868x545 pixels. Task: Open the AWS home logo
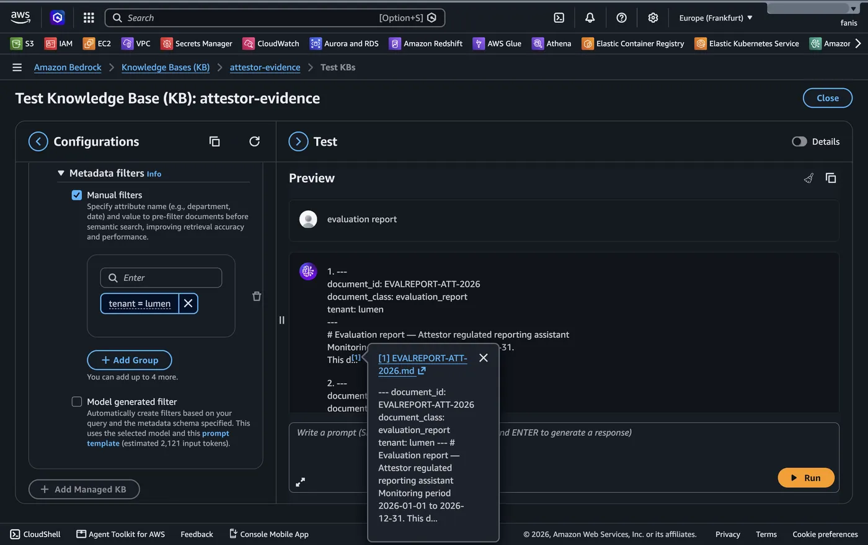[x=20, y=17]
